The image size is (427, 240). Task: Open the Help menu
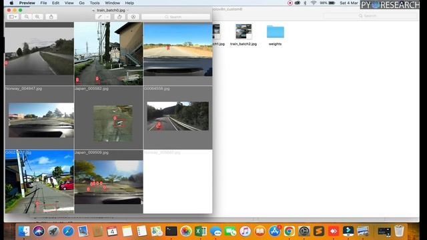(129, 3)
